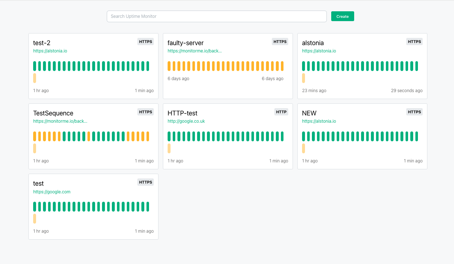Select last green status bar on test-2
Screen dimensions: 454x264
(148, 66)
